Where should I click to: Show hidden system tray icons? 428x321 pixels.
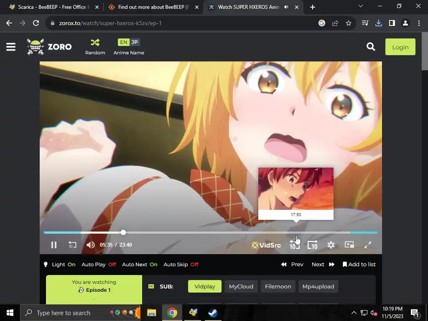coord(354,313)
